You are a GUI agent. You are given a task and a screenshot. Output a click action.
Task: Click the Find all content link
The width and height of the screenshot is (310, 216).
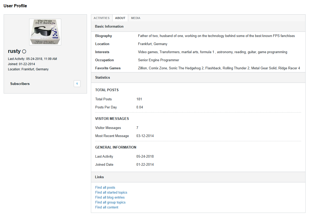tap(107, 207)
